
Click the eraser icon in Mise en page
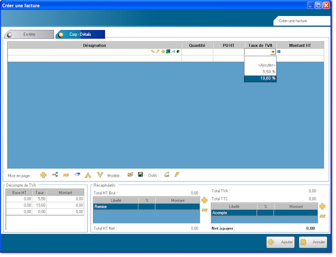76,175
